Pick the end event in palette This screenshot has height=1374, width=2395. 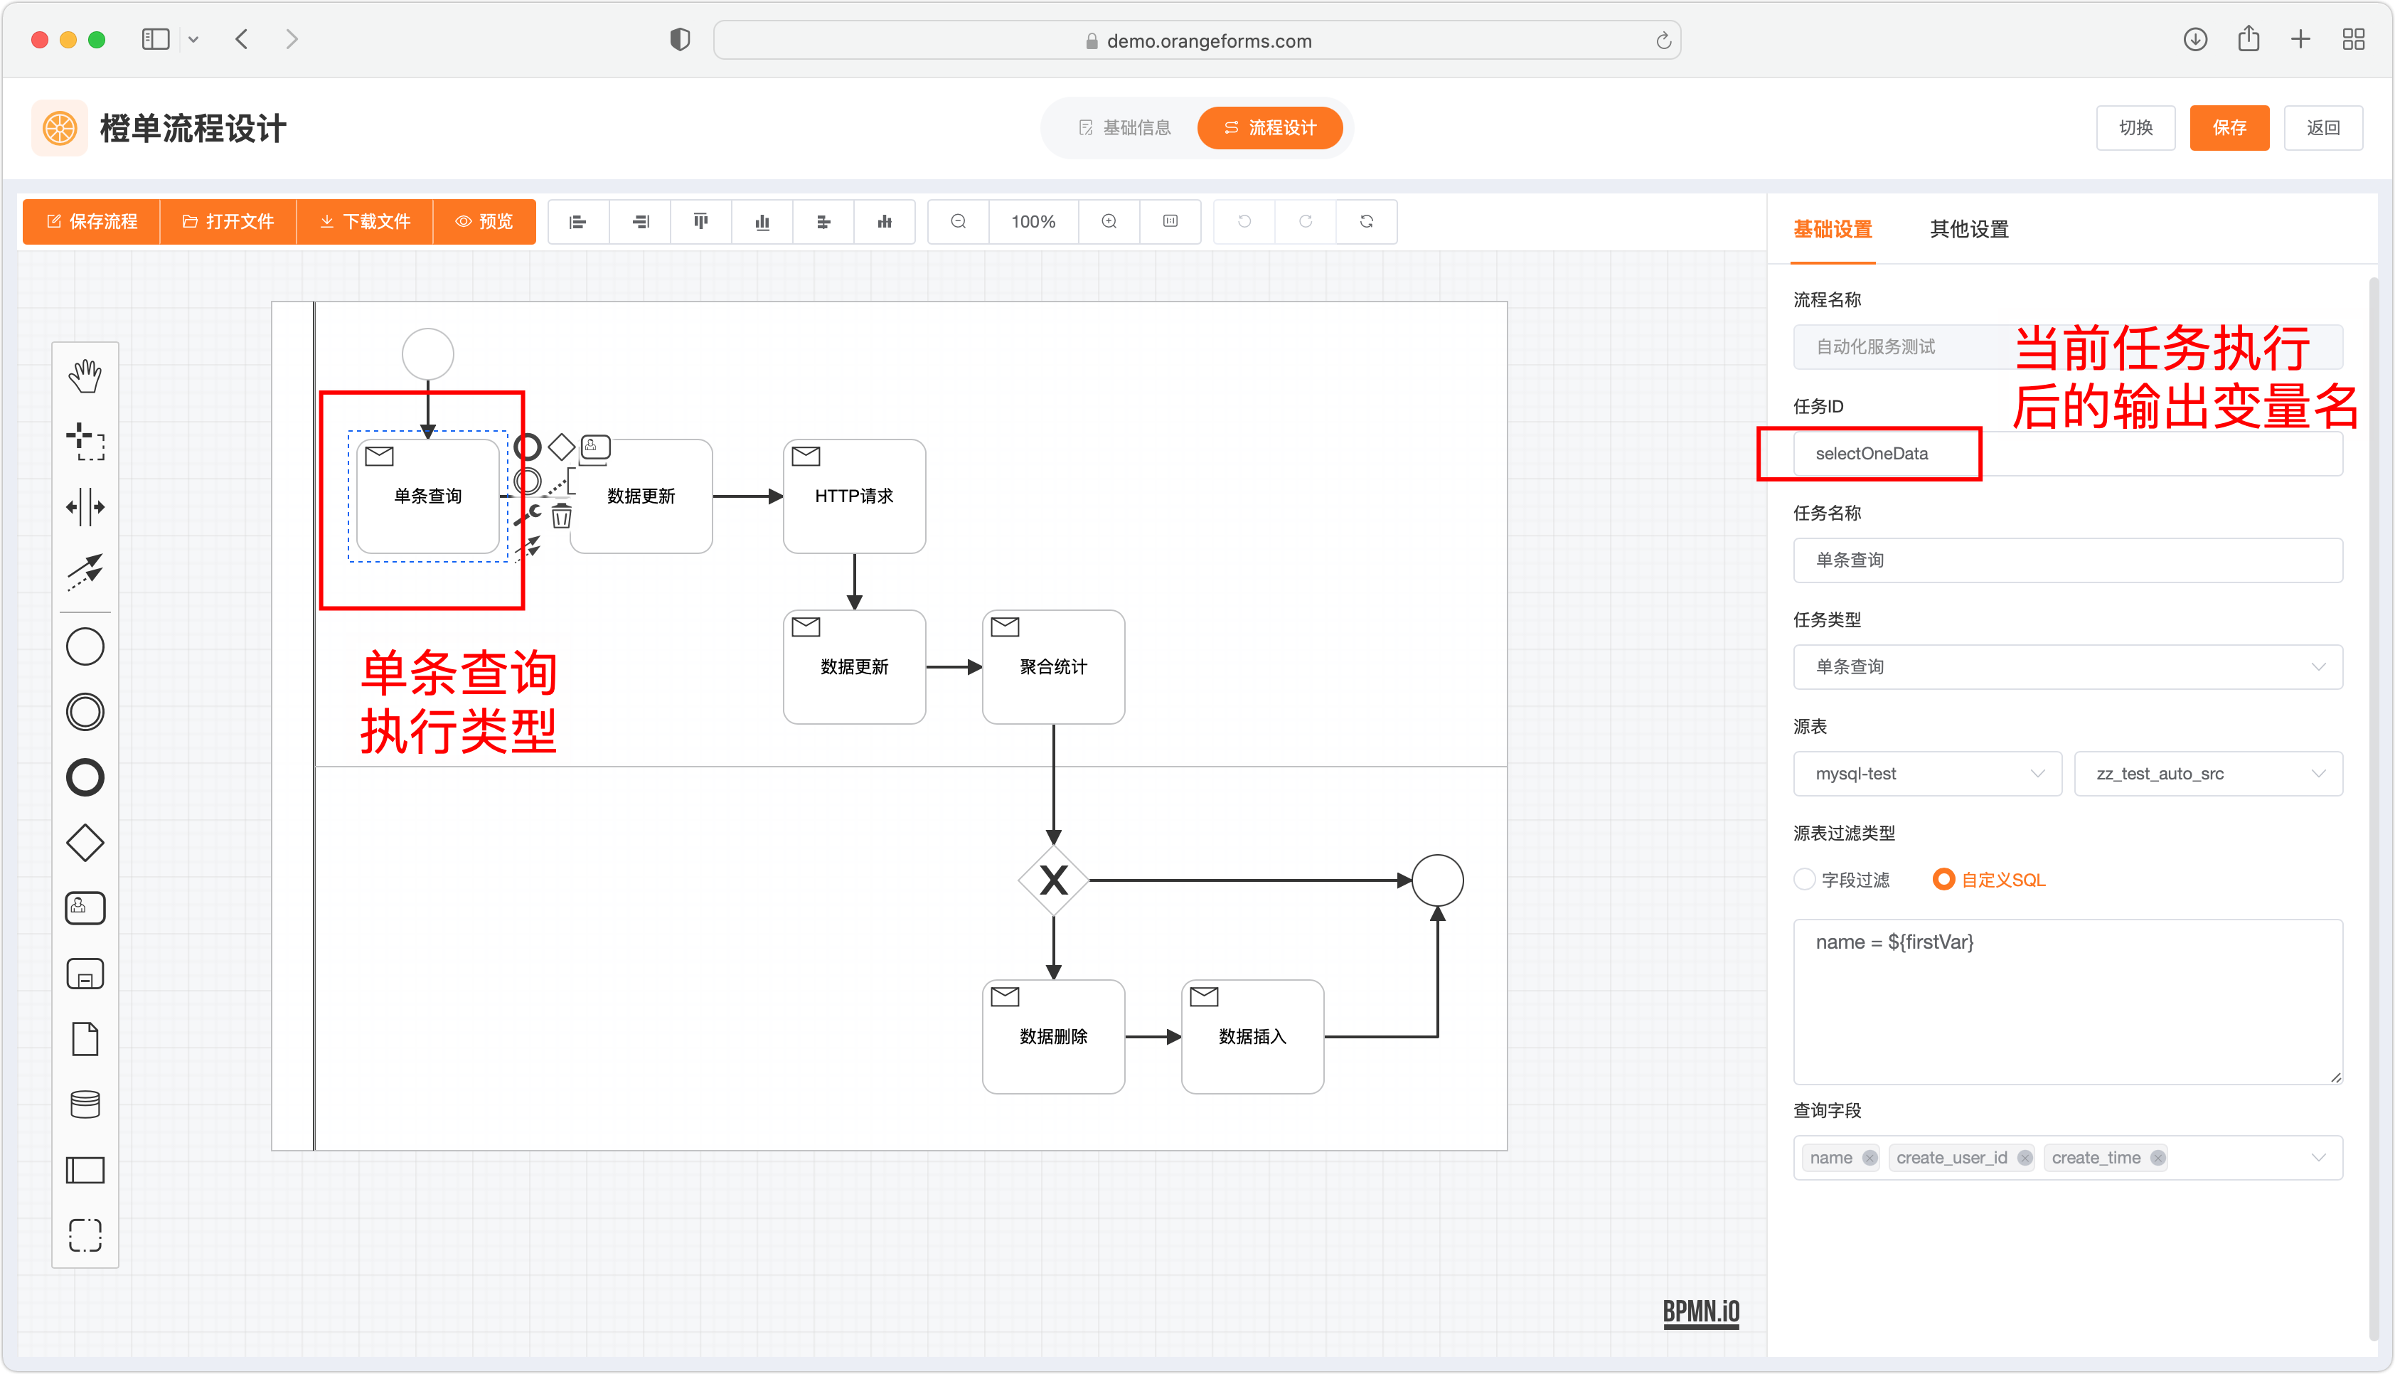[85, 777]
